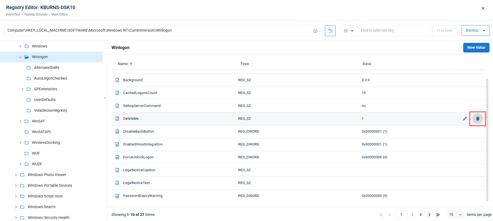Click the Find in selected key field

(x=393, y=31)
